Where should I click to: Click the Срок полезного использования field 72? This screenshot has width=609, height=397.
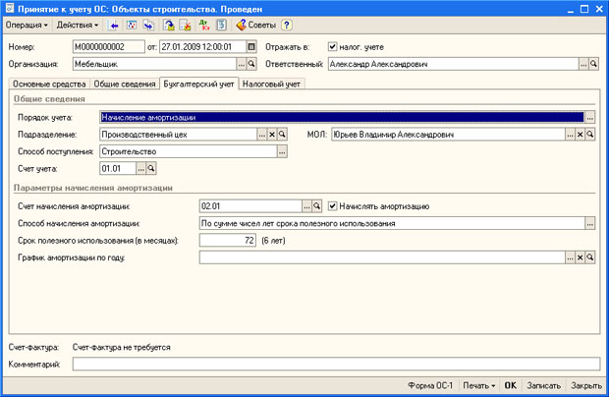click(228, 241)
